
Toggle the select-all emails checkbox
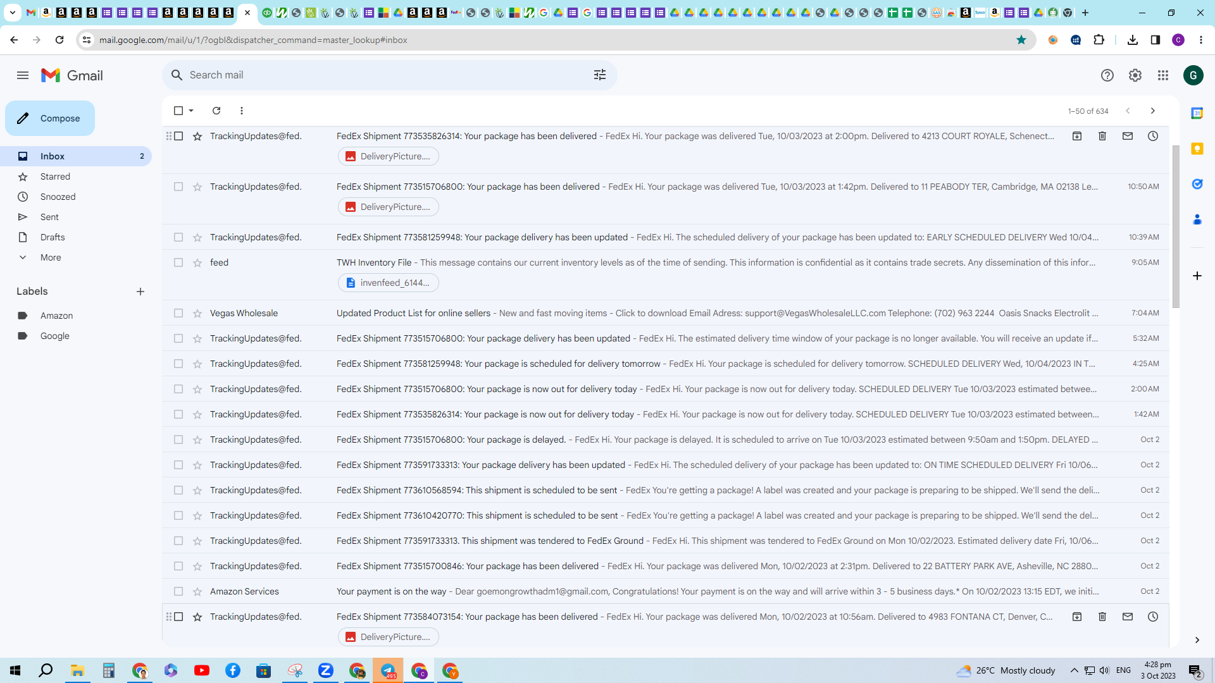point(178,111)
